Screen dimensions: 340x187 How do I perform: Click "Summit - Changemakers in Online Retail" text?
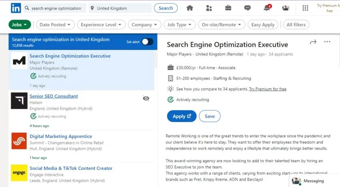66,143
